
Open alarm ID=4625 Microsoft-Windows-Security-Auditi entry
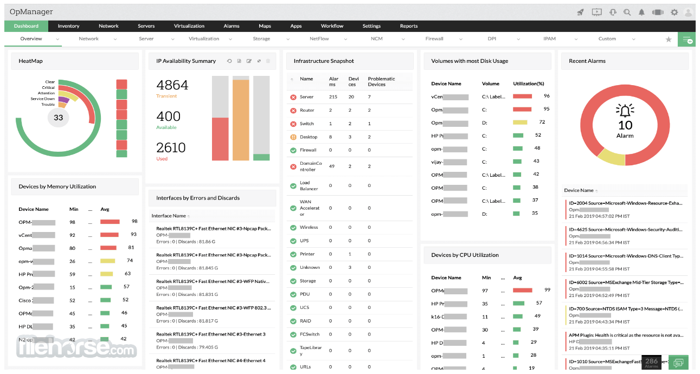coord(626,236)
